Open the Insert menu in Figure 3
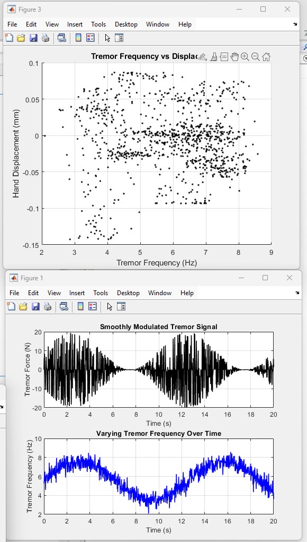Screen dimensions: 307x542 (75, 24)
